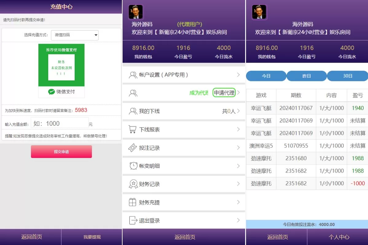Viewport: 368px width, 245px height.
Task: Click the 充值中心 title
Action: click(x=61, y=6)
